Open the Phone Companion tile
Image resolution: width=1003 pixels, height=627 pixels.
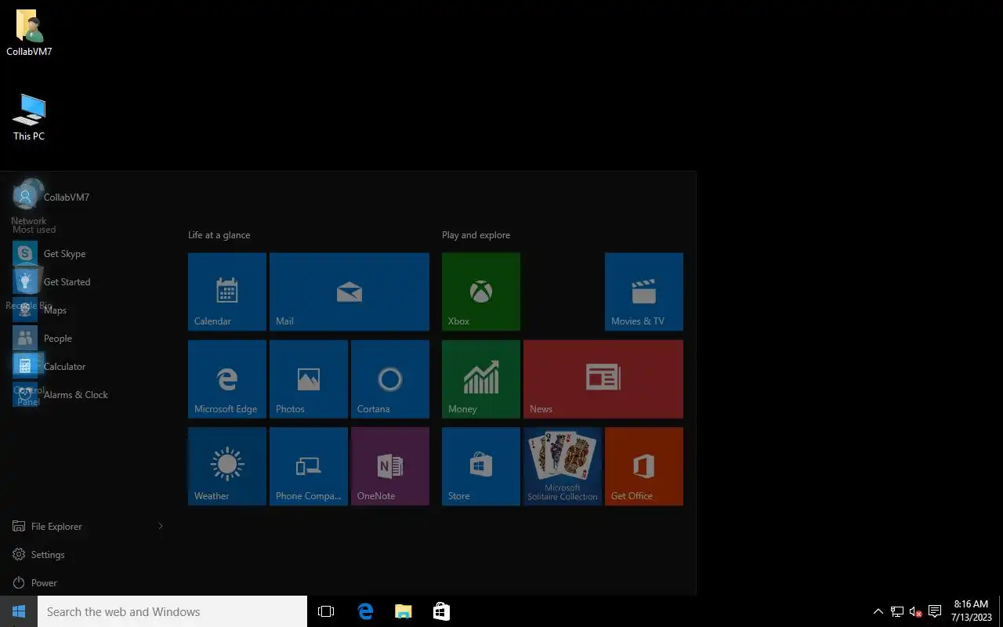[x=309, y=466]
